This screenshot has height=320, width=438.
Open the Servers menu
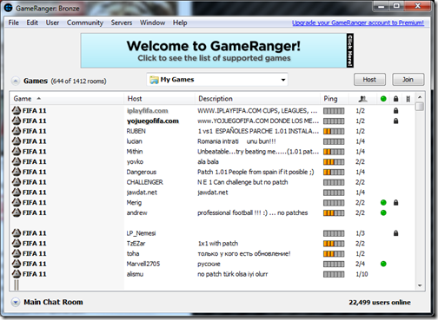[x=122, y=23]
